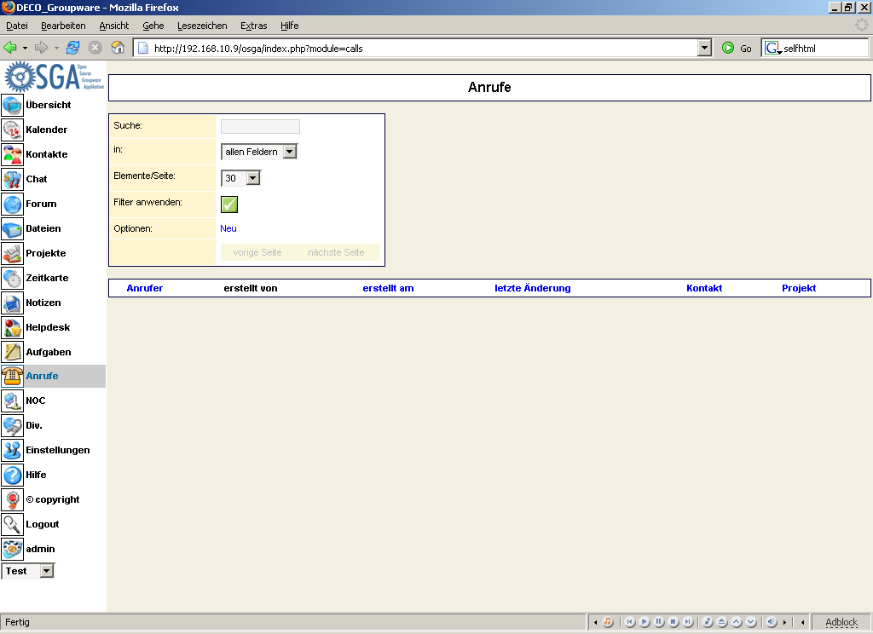Click the Neu link in Optionen
Viewport: 873px width, 634px height.
click(228, 228)
